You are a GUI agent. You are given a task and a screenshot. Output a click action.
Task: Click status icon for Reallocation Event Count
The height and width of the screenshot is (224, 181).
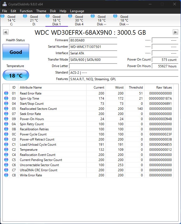pos(6,155)
